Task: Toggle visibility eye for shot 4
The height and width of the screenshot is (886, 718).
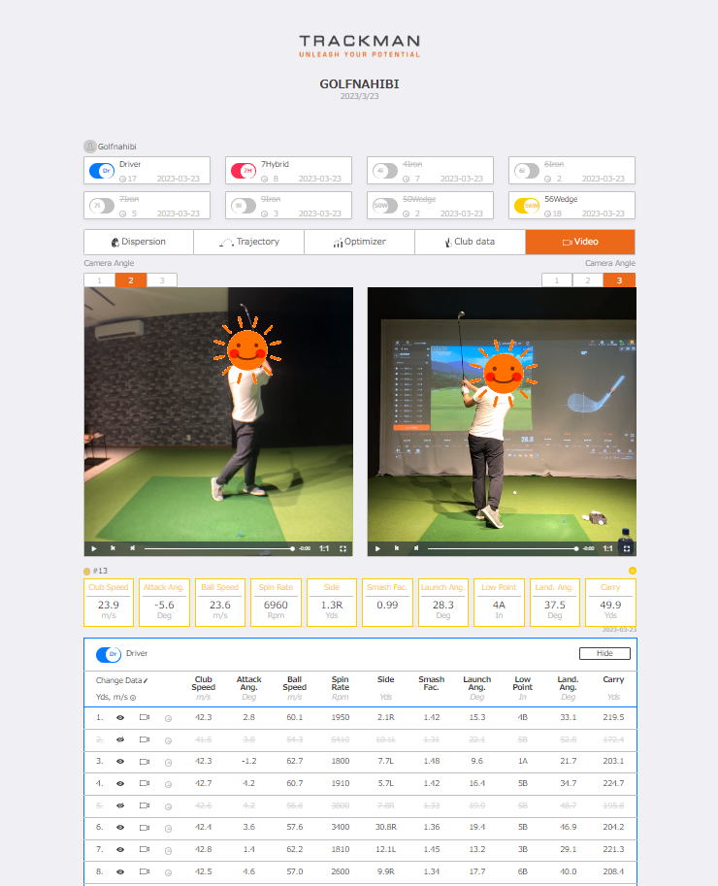Action: [x=120, y=784]
